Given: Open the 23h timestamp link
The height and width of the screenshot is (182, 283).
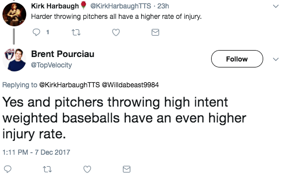Looking at the screenshot, I should [163, 6].
